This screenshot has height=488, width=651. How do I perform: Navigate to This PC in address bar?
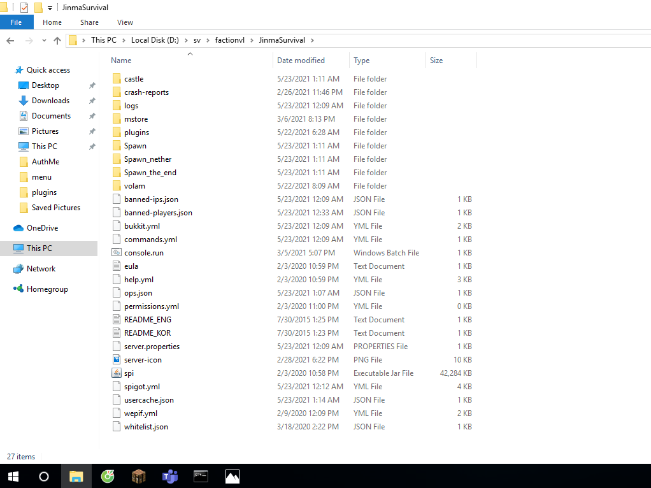click(x=103, y=40)
